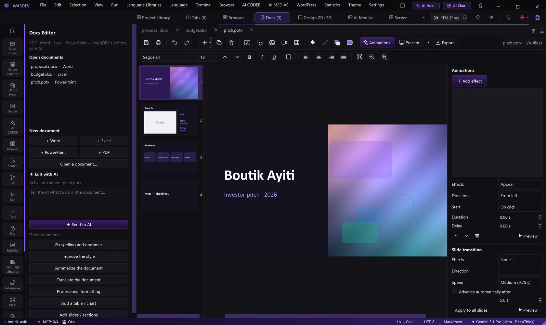The image size is (546, 325).
Task: Switch to the budget.xlsx tab
Action: point(196,30)
